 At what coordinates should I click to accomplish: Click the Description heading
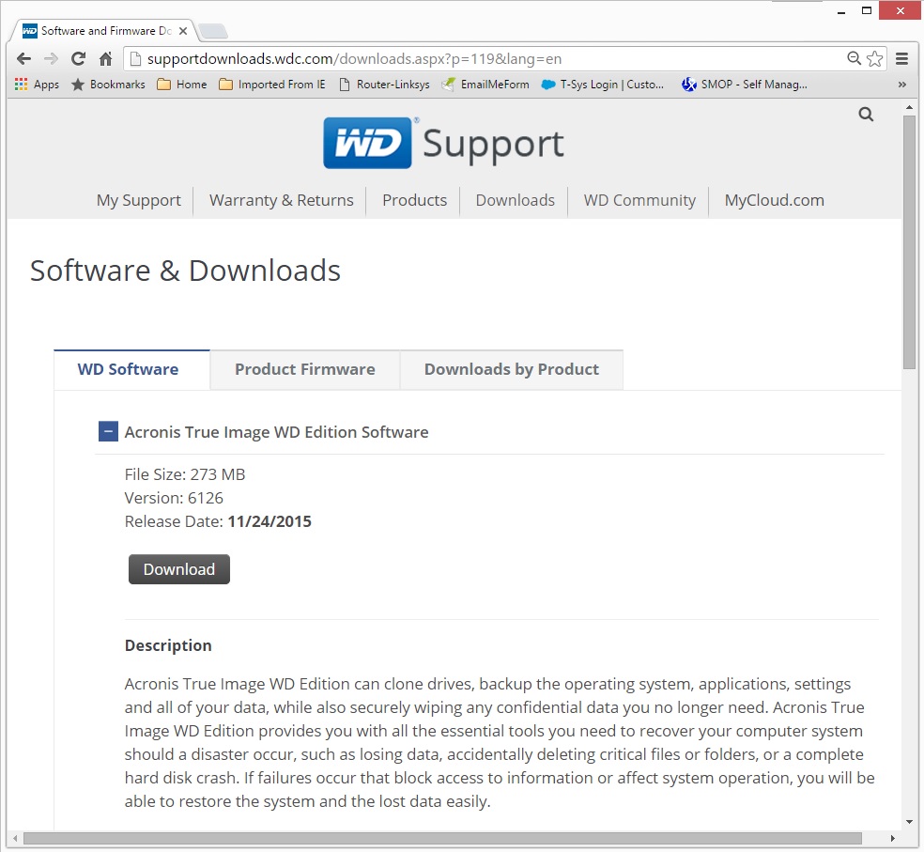point(168,645)
